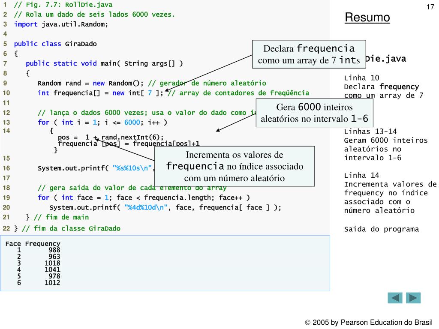Select line 16 System.out.printf "%s%10s\n"

[96, 168]
